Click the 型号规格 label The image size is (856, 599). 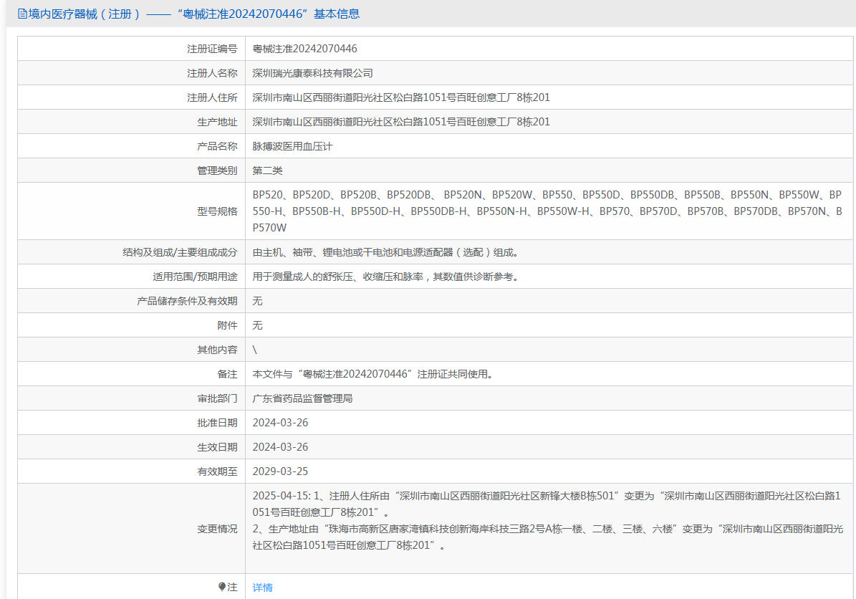[x=217, y=211]
